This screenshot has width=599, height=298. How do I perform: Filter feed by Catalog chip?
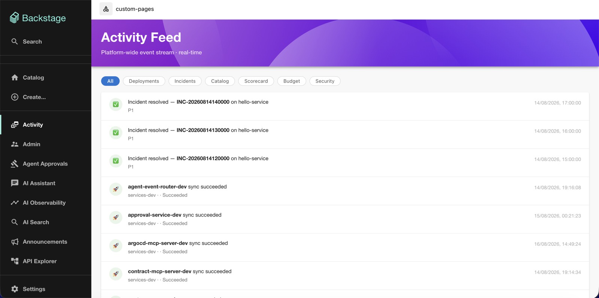(x=220, y=81)
